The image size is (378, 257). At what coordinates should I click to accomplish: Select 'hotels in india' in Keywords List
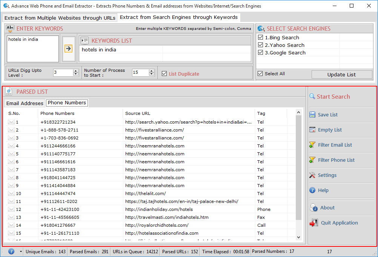[99, 50]
